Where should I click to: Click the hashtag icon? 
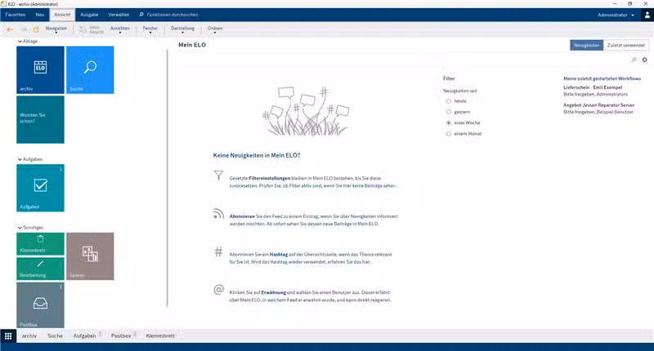218,251
